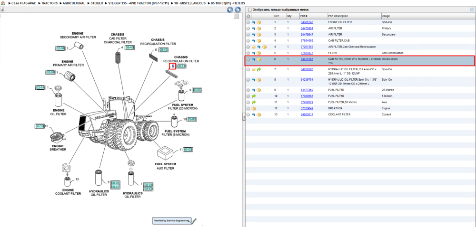
Task: Toggle mark circle for part 84239751 row
Action: (248, 80)
